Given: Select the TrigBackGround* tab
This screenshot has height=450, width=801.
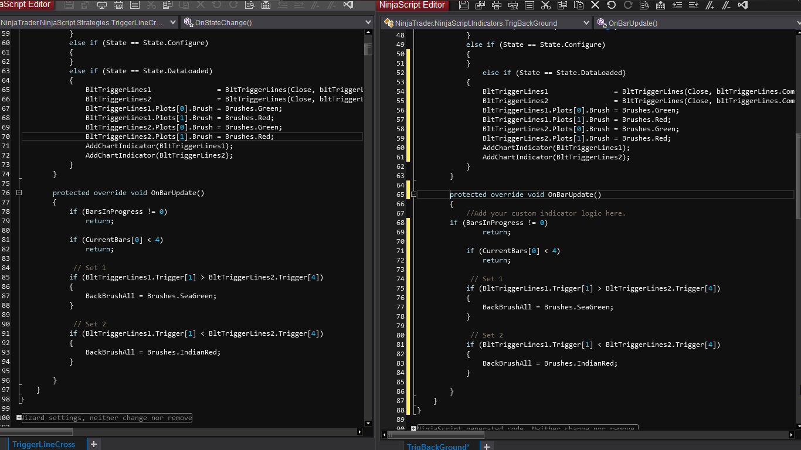Looking at the screenshot, I should [438, 446].
